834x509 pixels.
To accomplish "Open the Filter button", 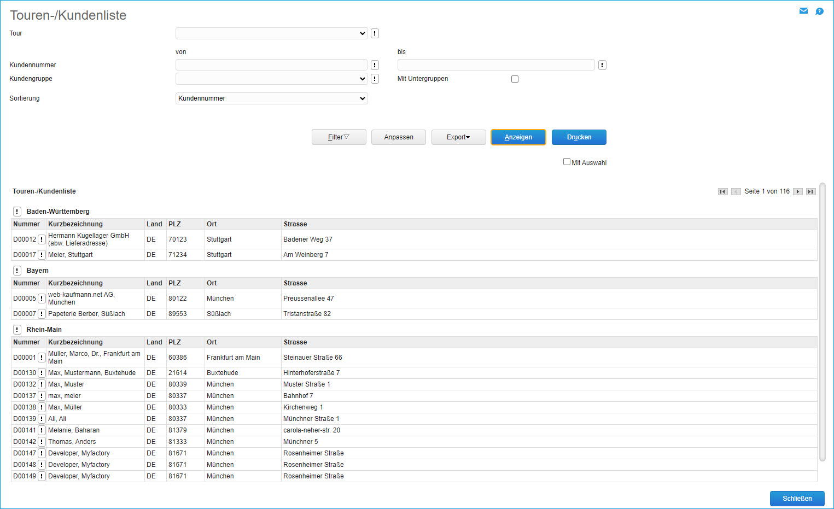I will [x=339, y=137].
